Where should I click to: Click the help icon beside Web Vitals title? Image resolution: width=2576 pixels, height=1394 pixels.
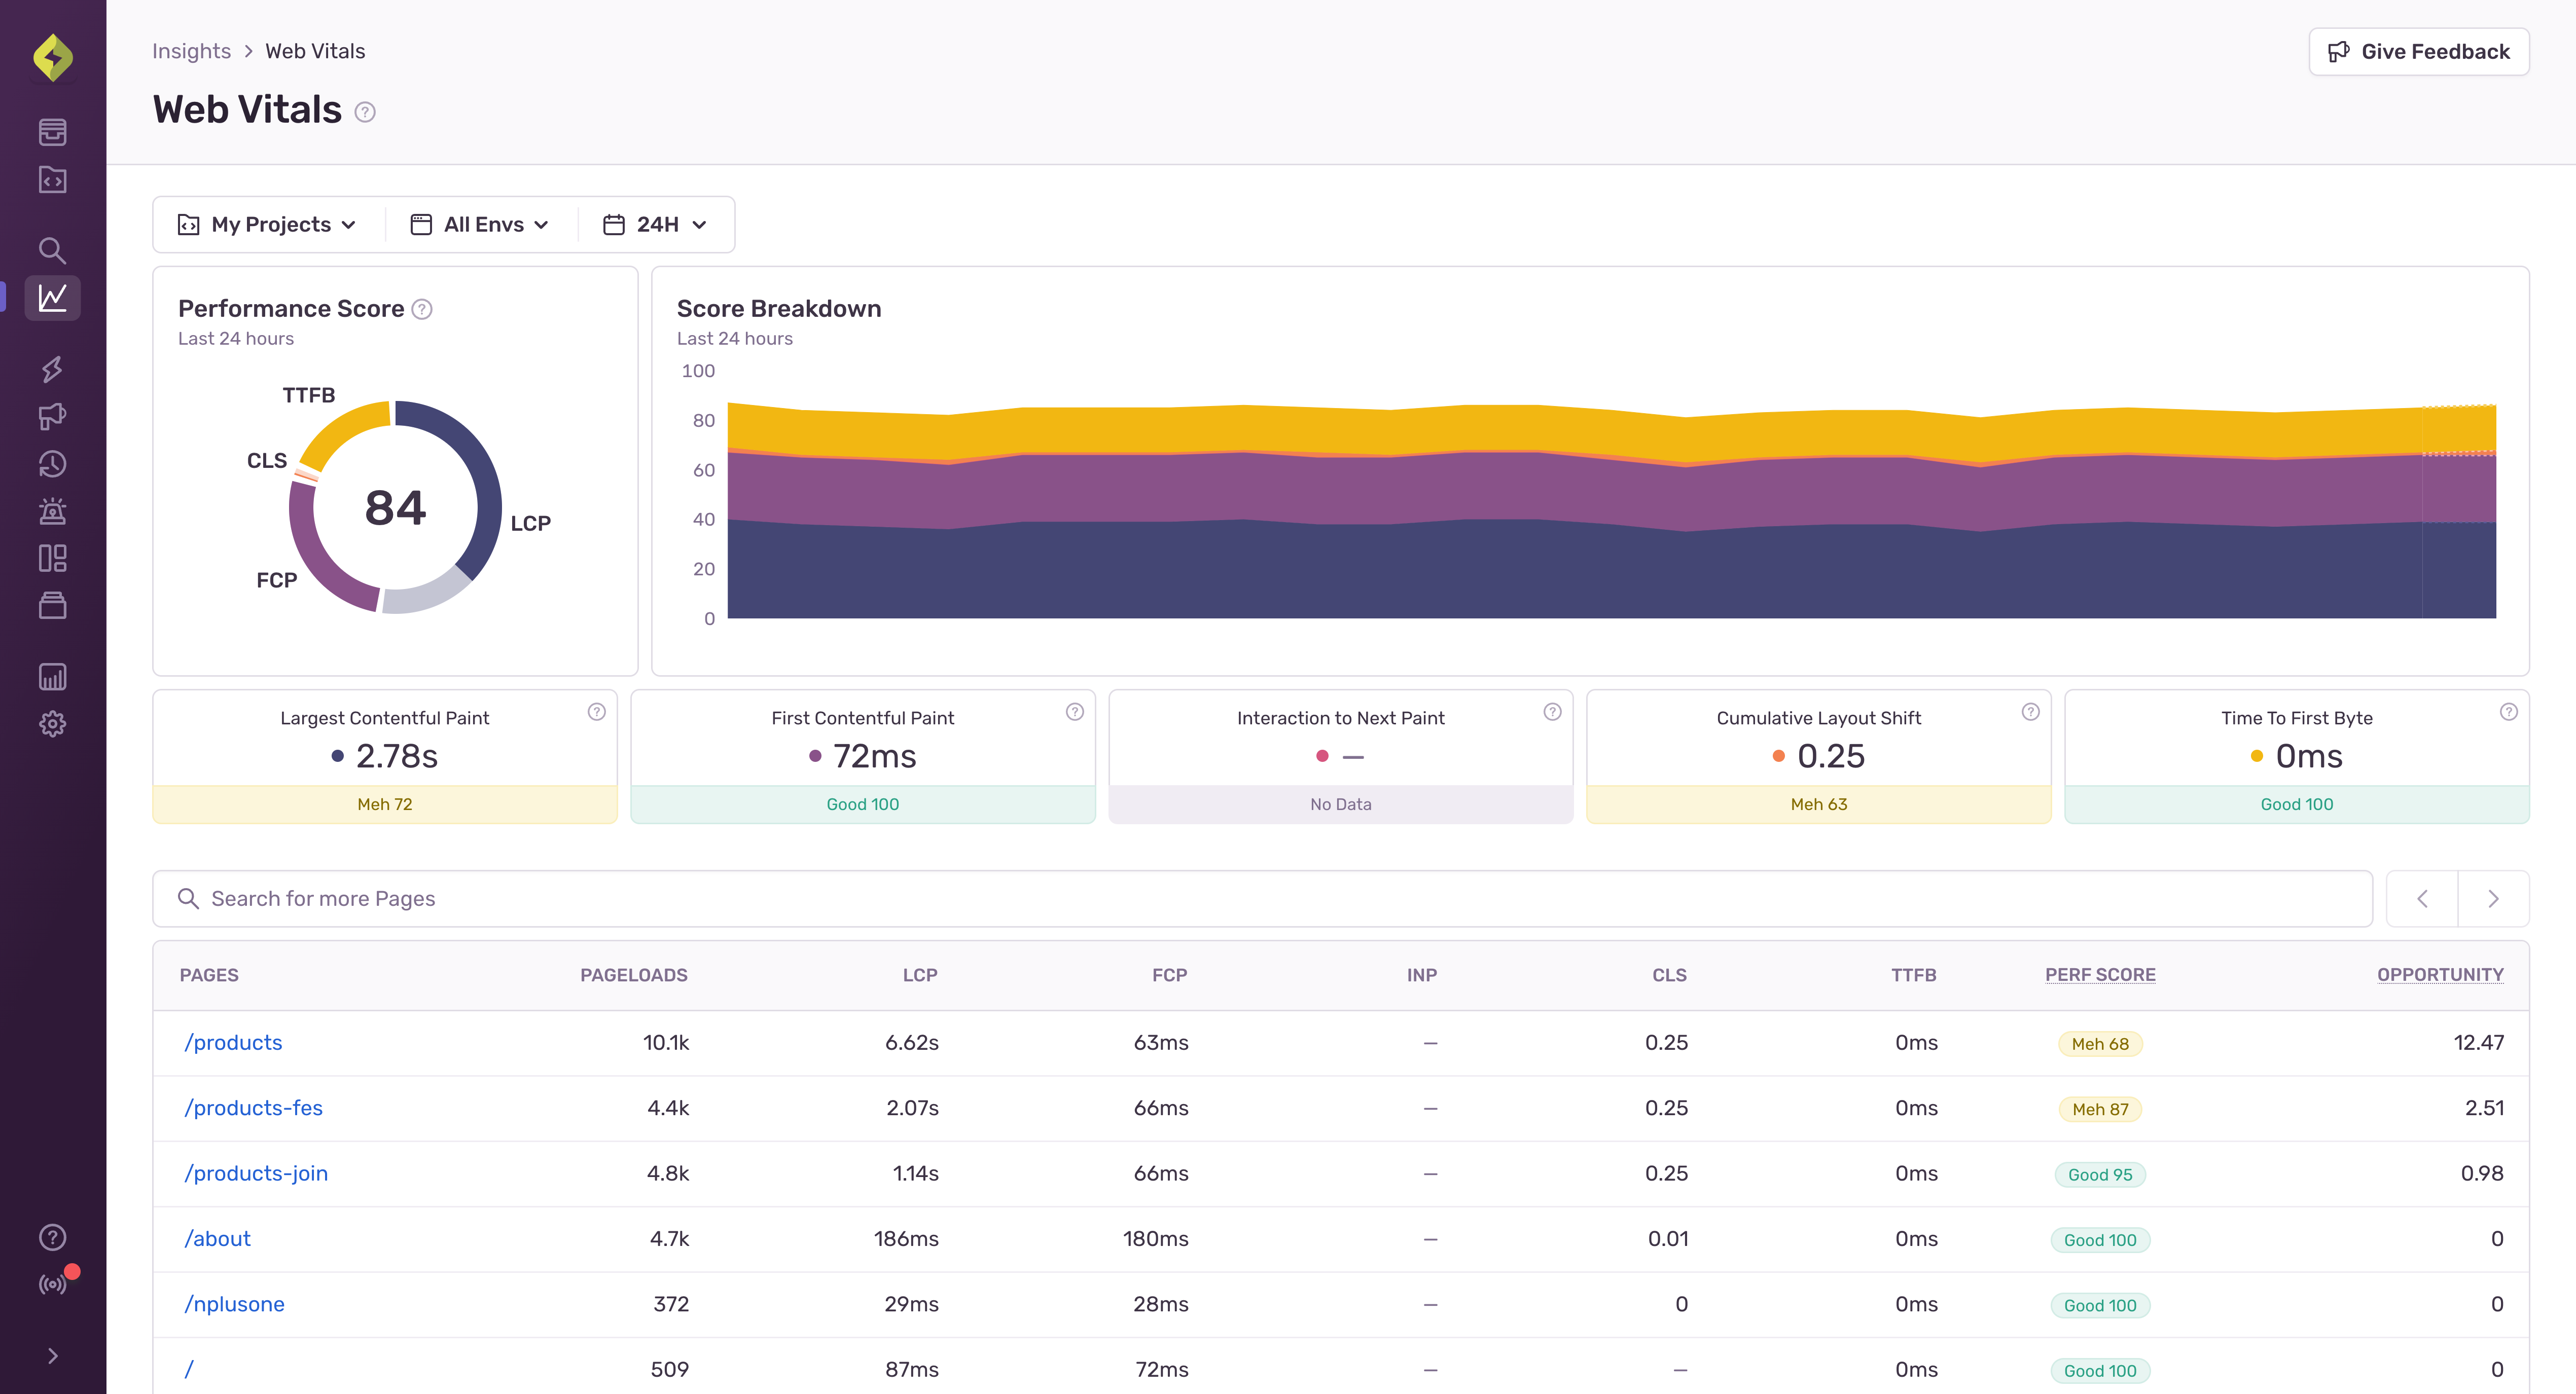coord(366,112)
